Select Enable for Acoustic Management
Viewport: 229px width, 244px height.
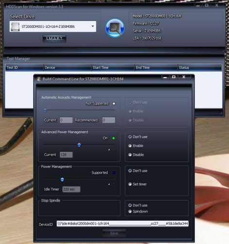136,111
